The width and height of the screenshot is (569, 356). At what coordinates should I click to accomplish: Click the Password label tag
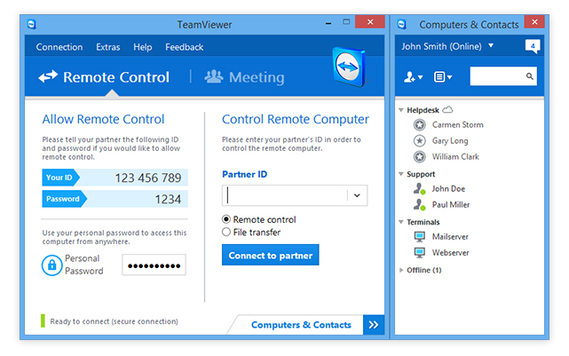click(64, 199)
